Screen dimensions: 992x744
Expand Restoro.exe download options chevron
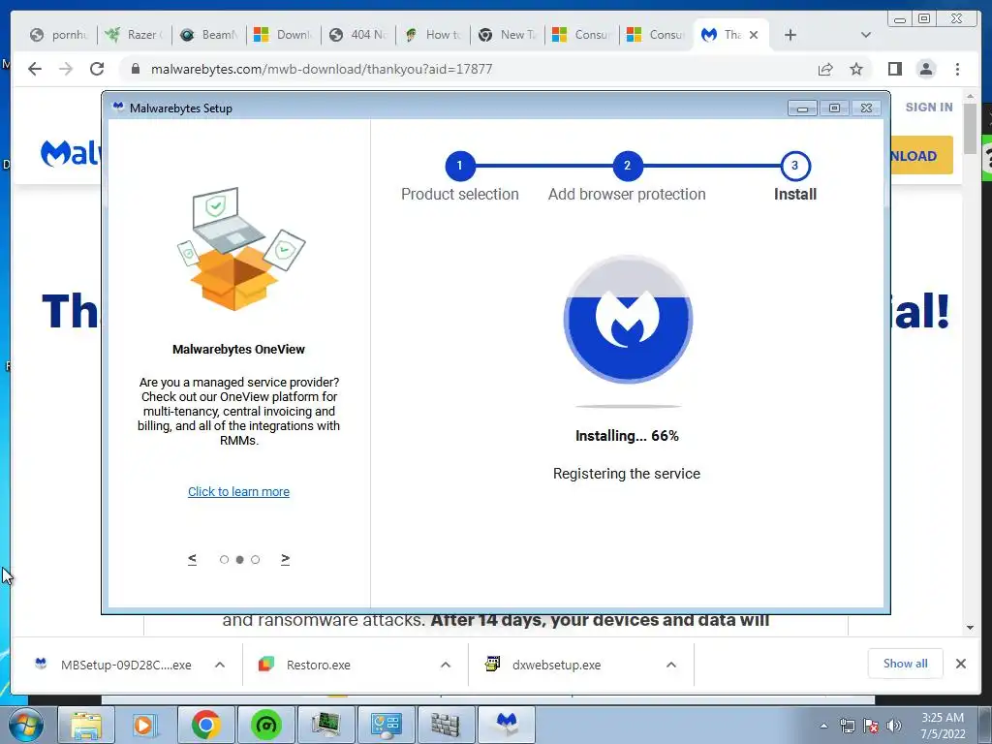tap(446, 665)
